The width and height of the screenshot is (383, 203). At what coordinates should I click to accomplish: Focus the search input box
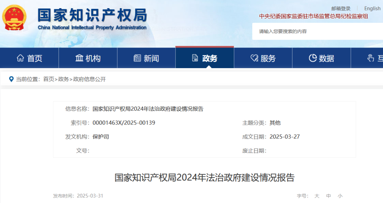(316, 31)
